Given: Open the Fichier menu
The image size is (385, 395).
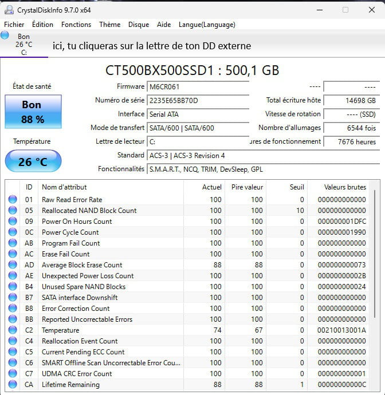Looking at the screenshot, I should [14, 25].
